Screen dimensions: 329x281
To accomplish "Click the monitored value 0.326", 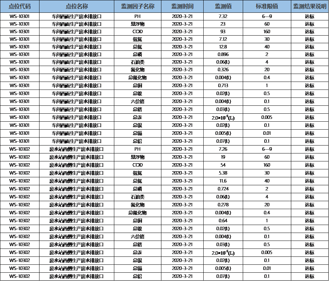I will pos(223,69).
